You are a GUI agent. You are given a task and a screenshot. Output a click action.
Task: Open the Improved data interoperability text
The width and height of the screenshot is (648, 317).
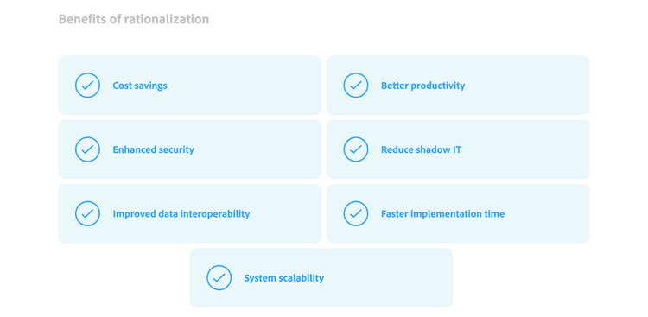point(181,214)
